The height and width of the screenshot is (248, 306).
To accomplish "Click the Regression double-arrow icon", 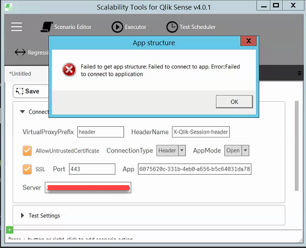I will coord(20,52).
